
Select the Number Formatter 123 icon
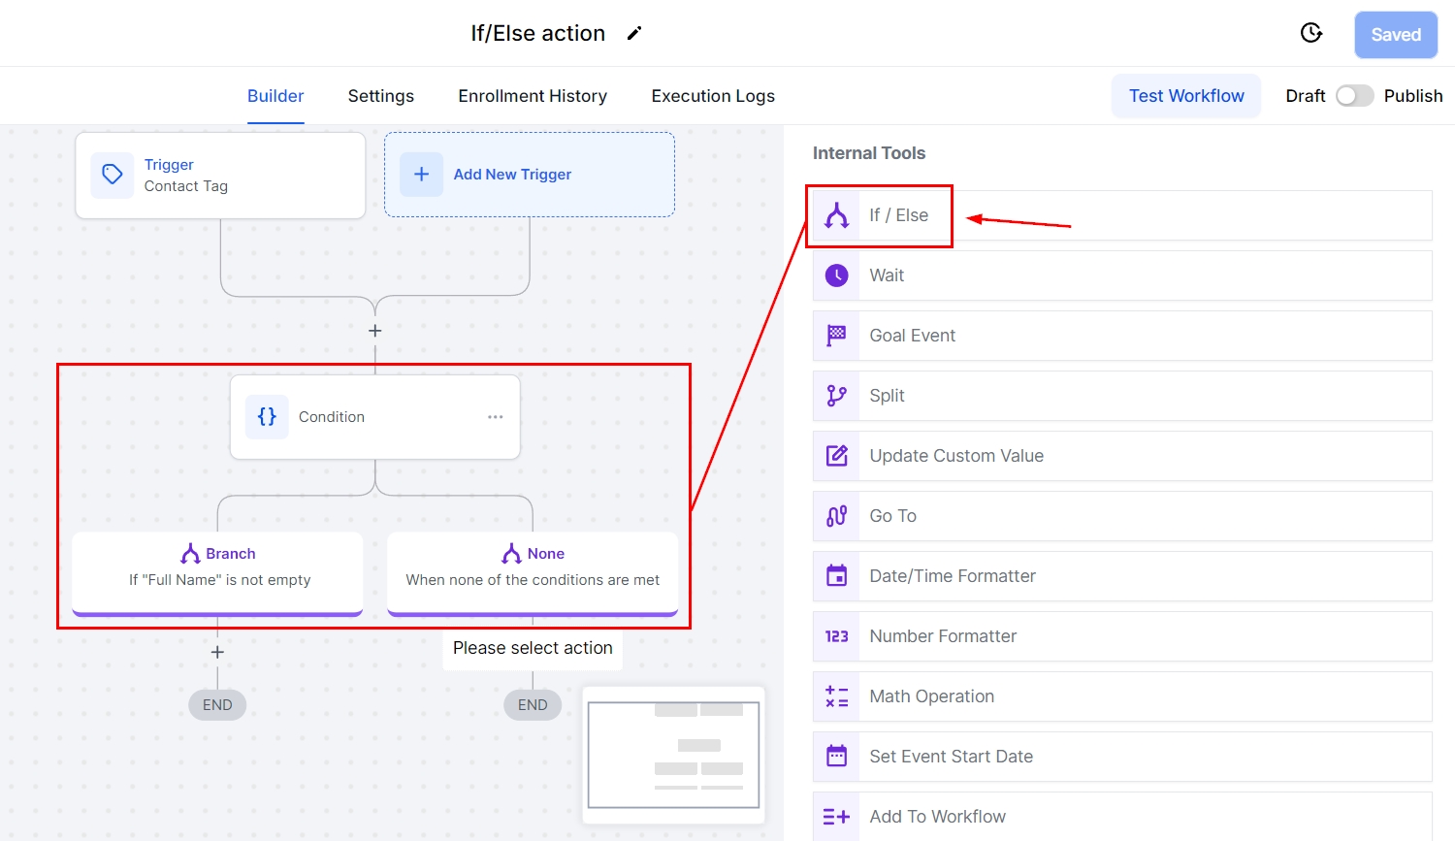pyautogui.click(x=836, y=636)
